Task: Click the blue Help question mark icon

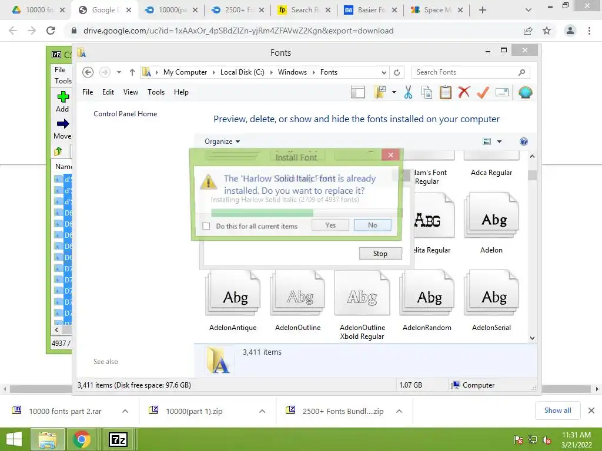Action: click(523, 142)
